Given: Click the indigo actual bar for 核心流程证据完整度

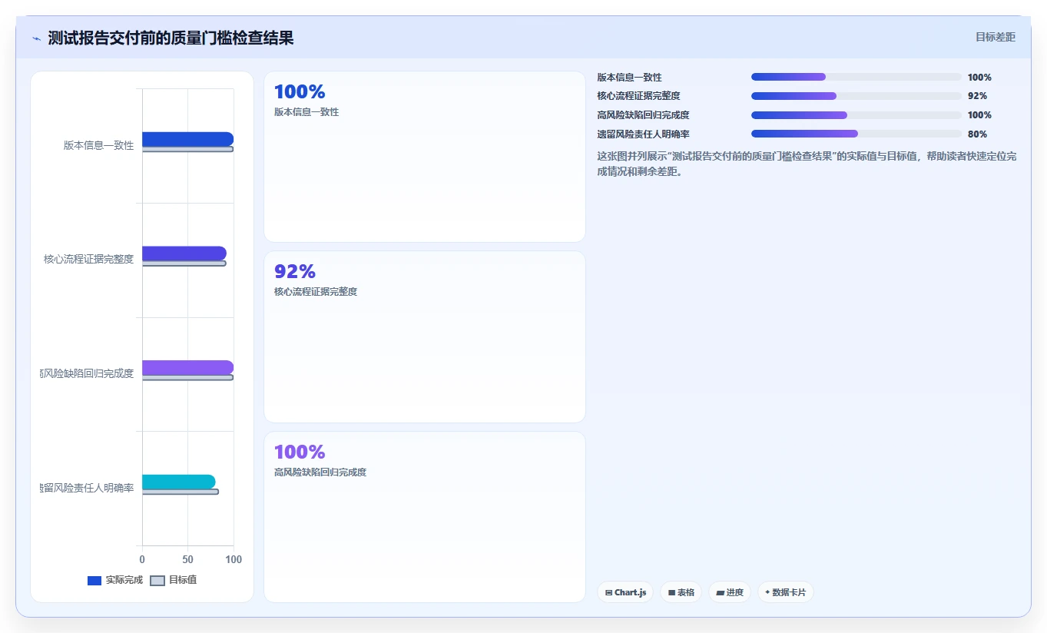Looking at the screenshot, I should [x=184, y=254].
